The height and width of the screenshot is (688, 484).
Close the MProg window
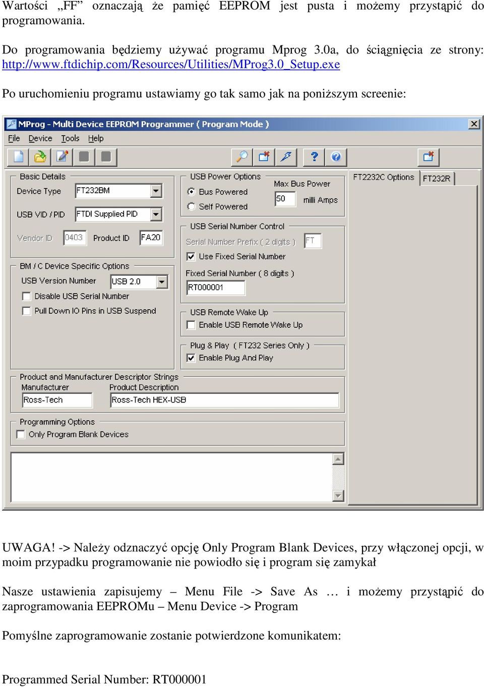click(474, 124)
